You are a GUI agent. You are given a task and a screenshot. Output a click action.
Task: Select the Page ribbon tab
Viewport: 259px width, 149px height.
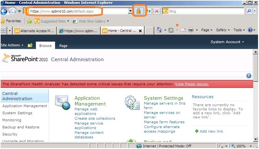pyautogui.click(x=63, y=46)
